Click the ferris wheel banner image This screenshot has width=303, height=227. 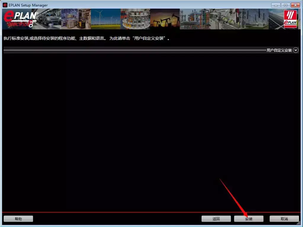(136, 18)
